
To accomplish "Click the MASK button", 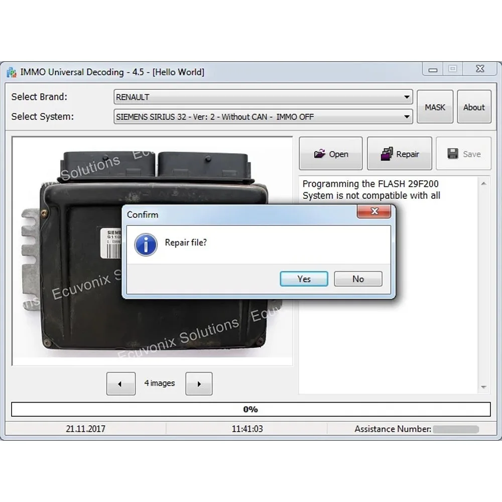I will [x=435, y=106].
